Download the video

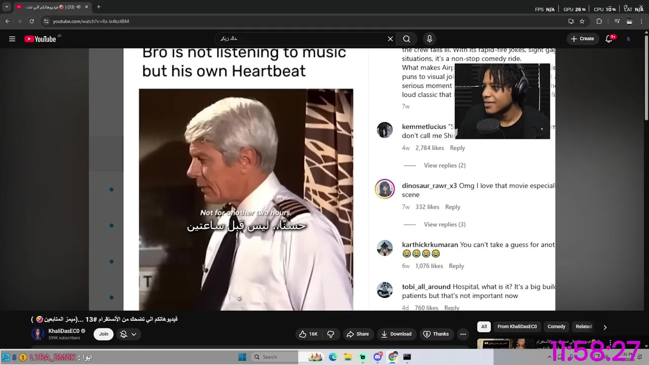coord(396,334)
